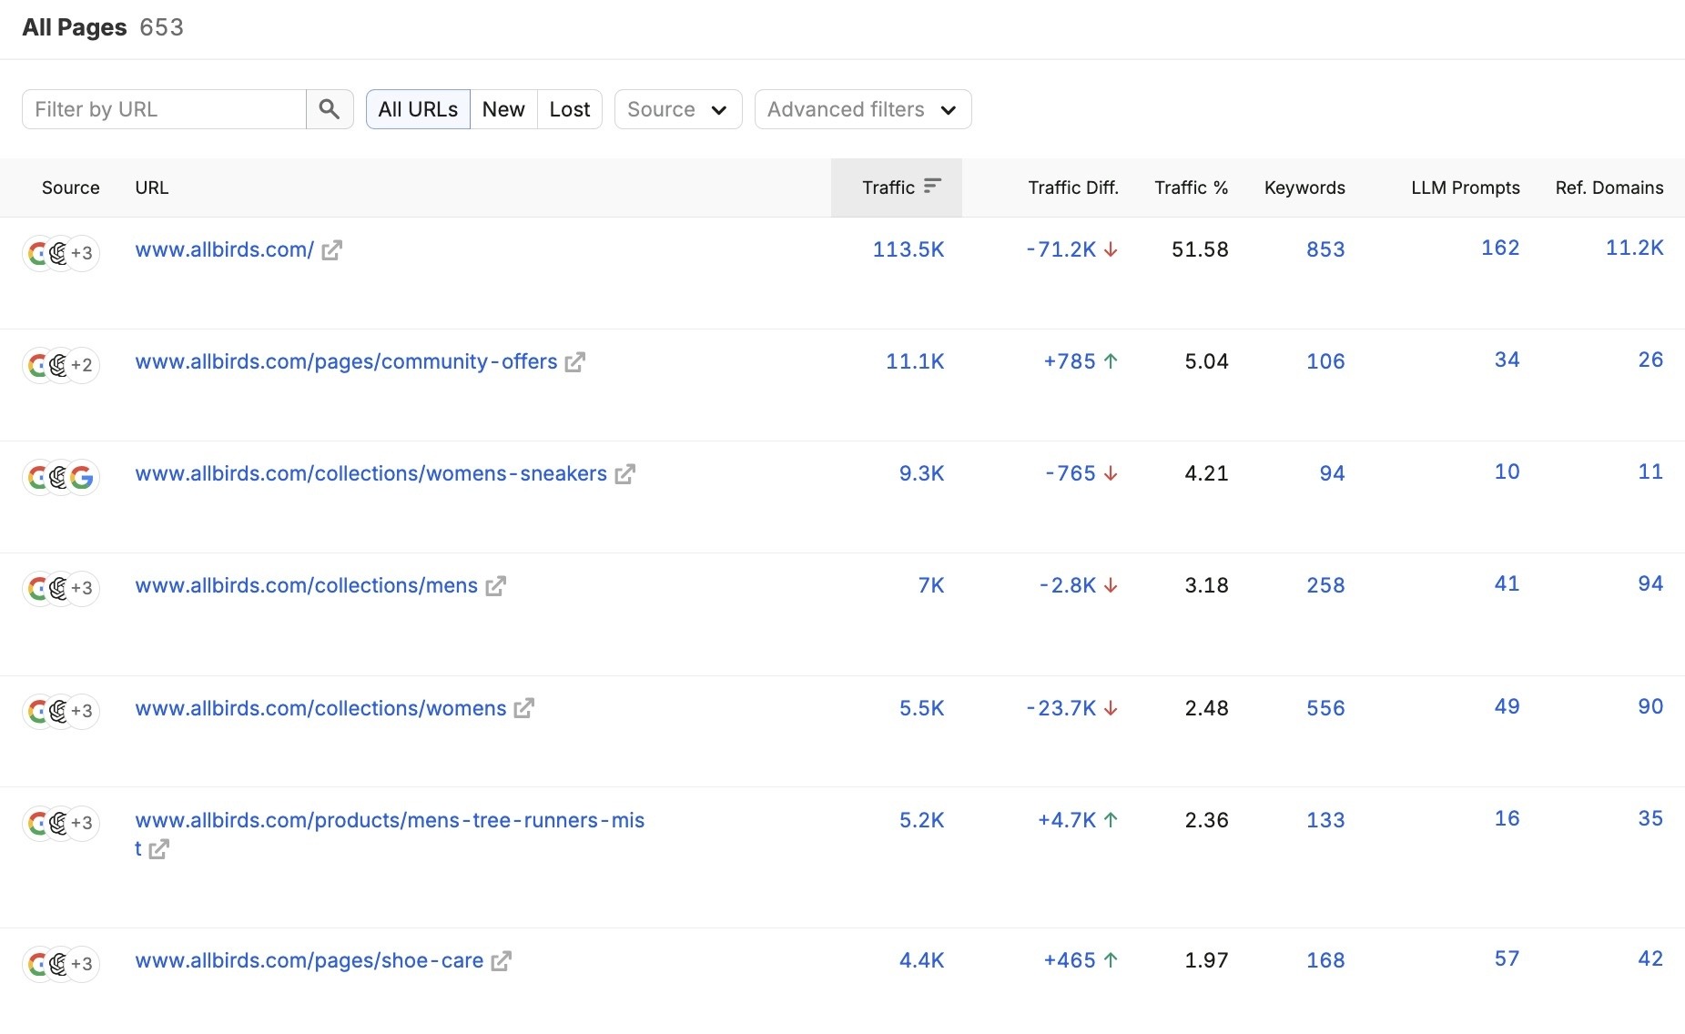The width and height of the screenshot is (1685, 1034).
Task: Switch to the New URLs tab
Action: 503,109
